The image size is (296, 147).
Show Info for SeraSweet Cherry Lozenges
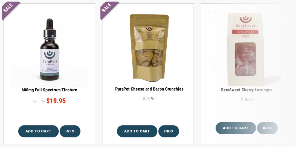coord(267,128)
